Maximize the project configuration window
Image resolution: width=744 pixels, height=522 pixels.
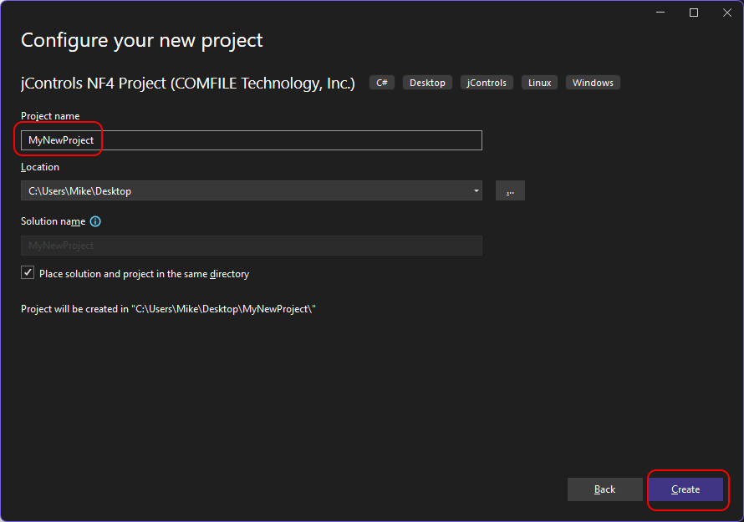click(x=694, y=13)
